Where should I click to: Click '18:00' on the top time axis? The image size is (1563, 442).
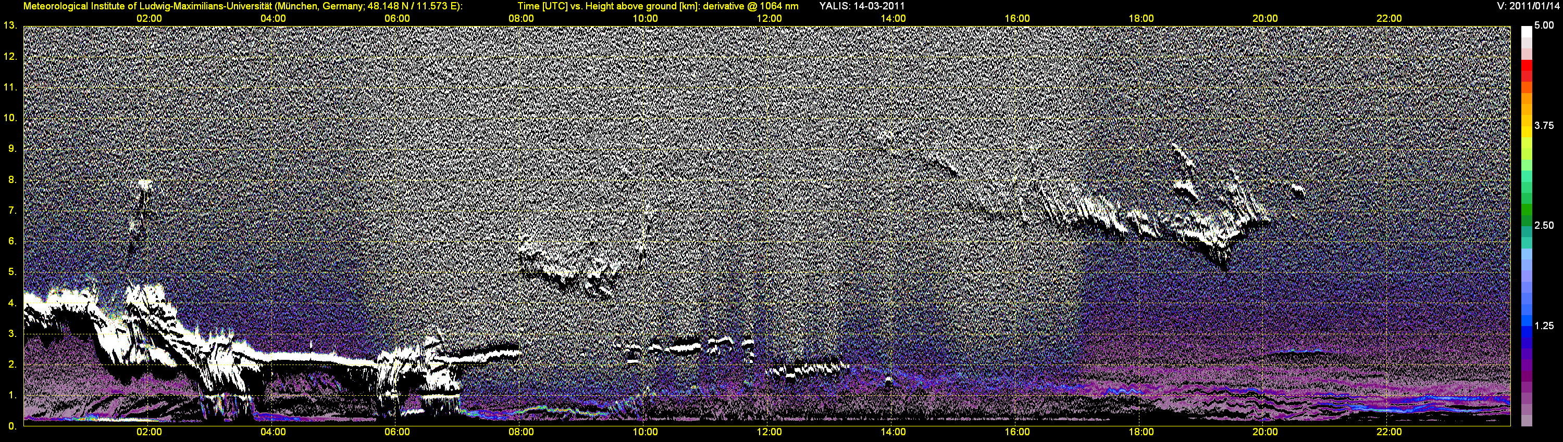(1142, 19)
